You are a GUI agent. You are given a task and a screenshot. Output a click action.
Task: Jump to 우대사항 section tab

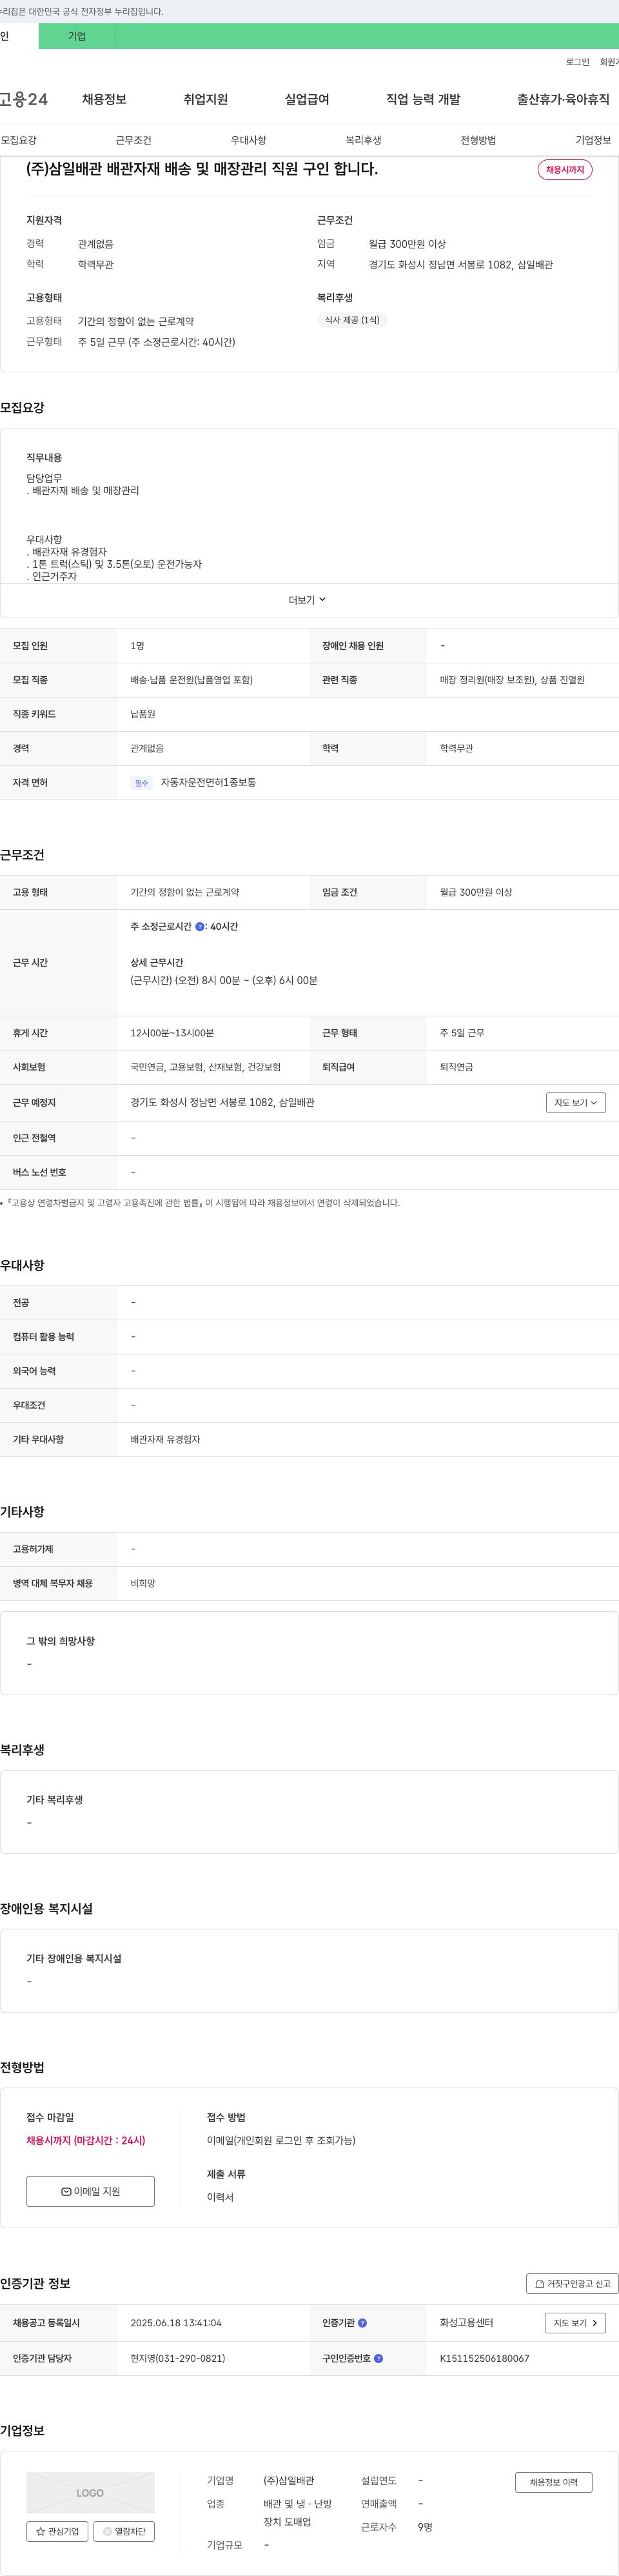[x=248, y=140]
